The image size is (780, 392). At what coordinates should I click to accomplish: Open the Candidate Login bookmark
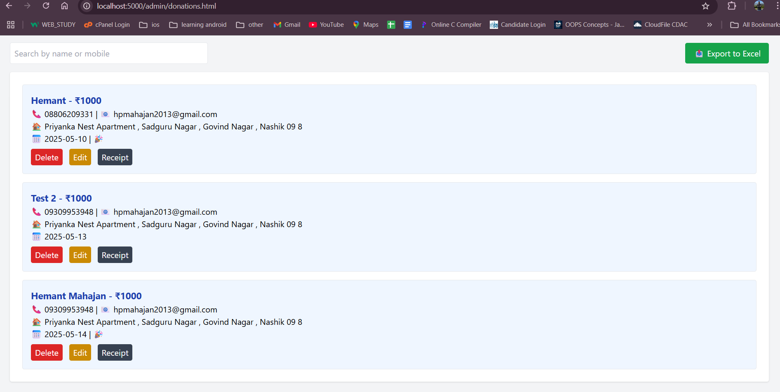pos(517,24)
